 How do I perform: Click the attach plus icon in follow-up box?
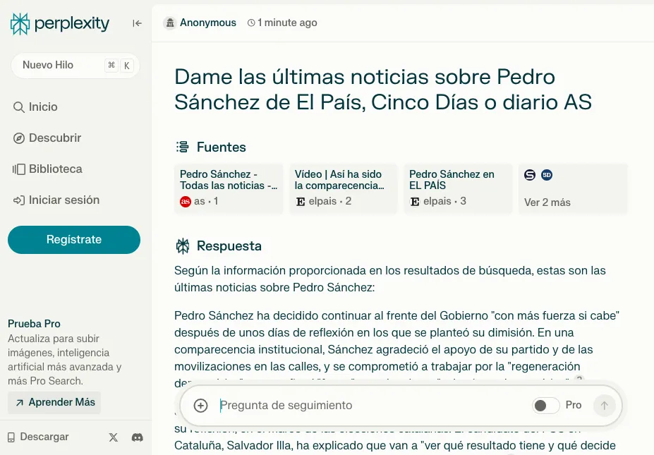click(x=200, y=406)
